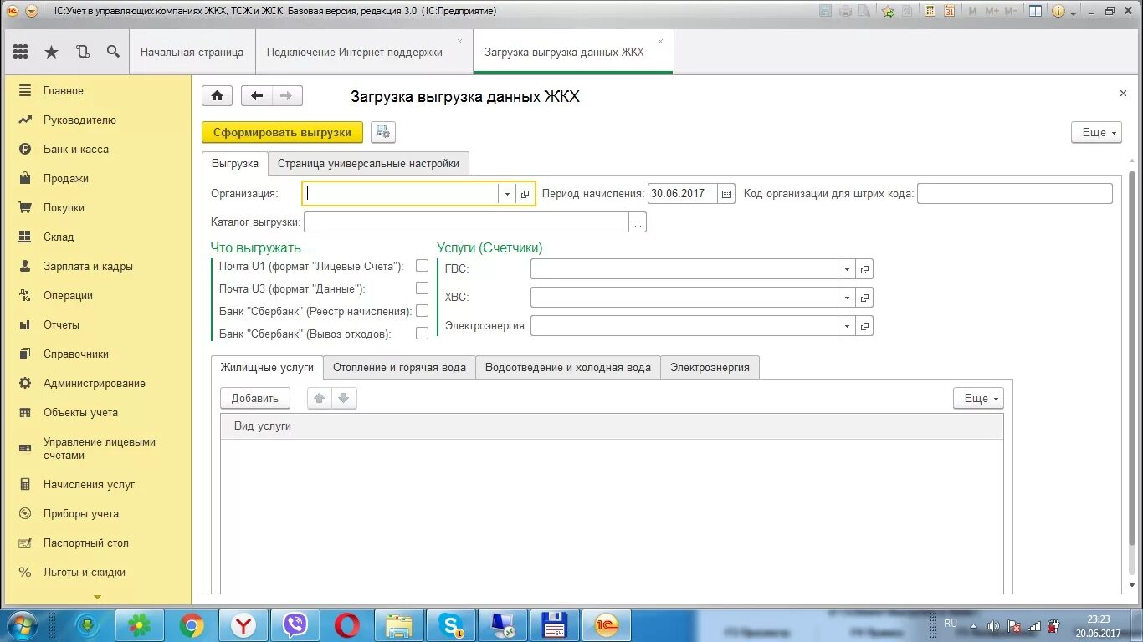Open the Зарплата и кадры section
Viewport: 1143px width, 642px height.
[96, 266]
